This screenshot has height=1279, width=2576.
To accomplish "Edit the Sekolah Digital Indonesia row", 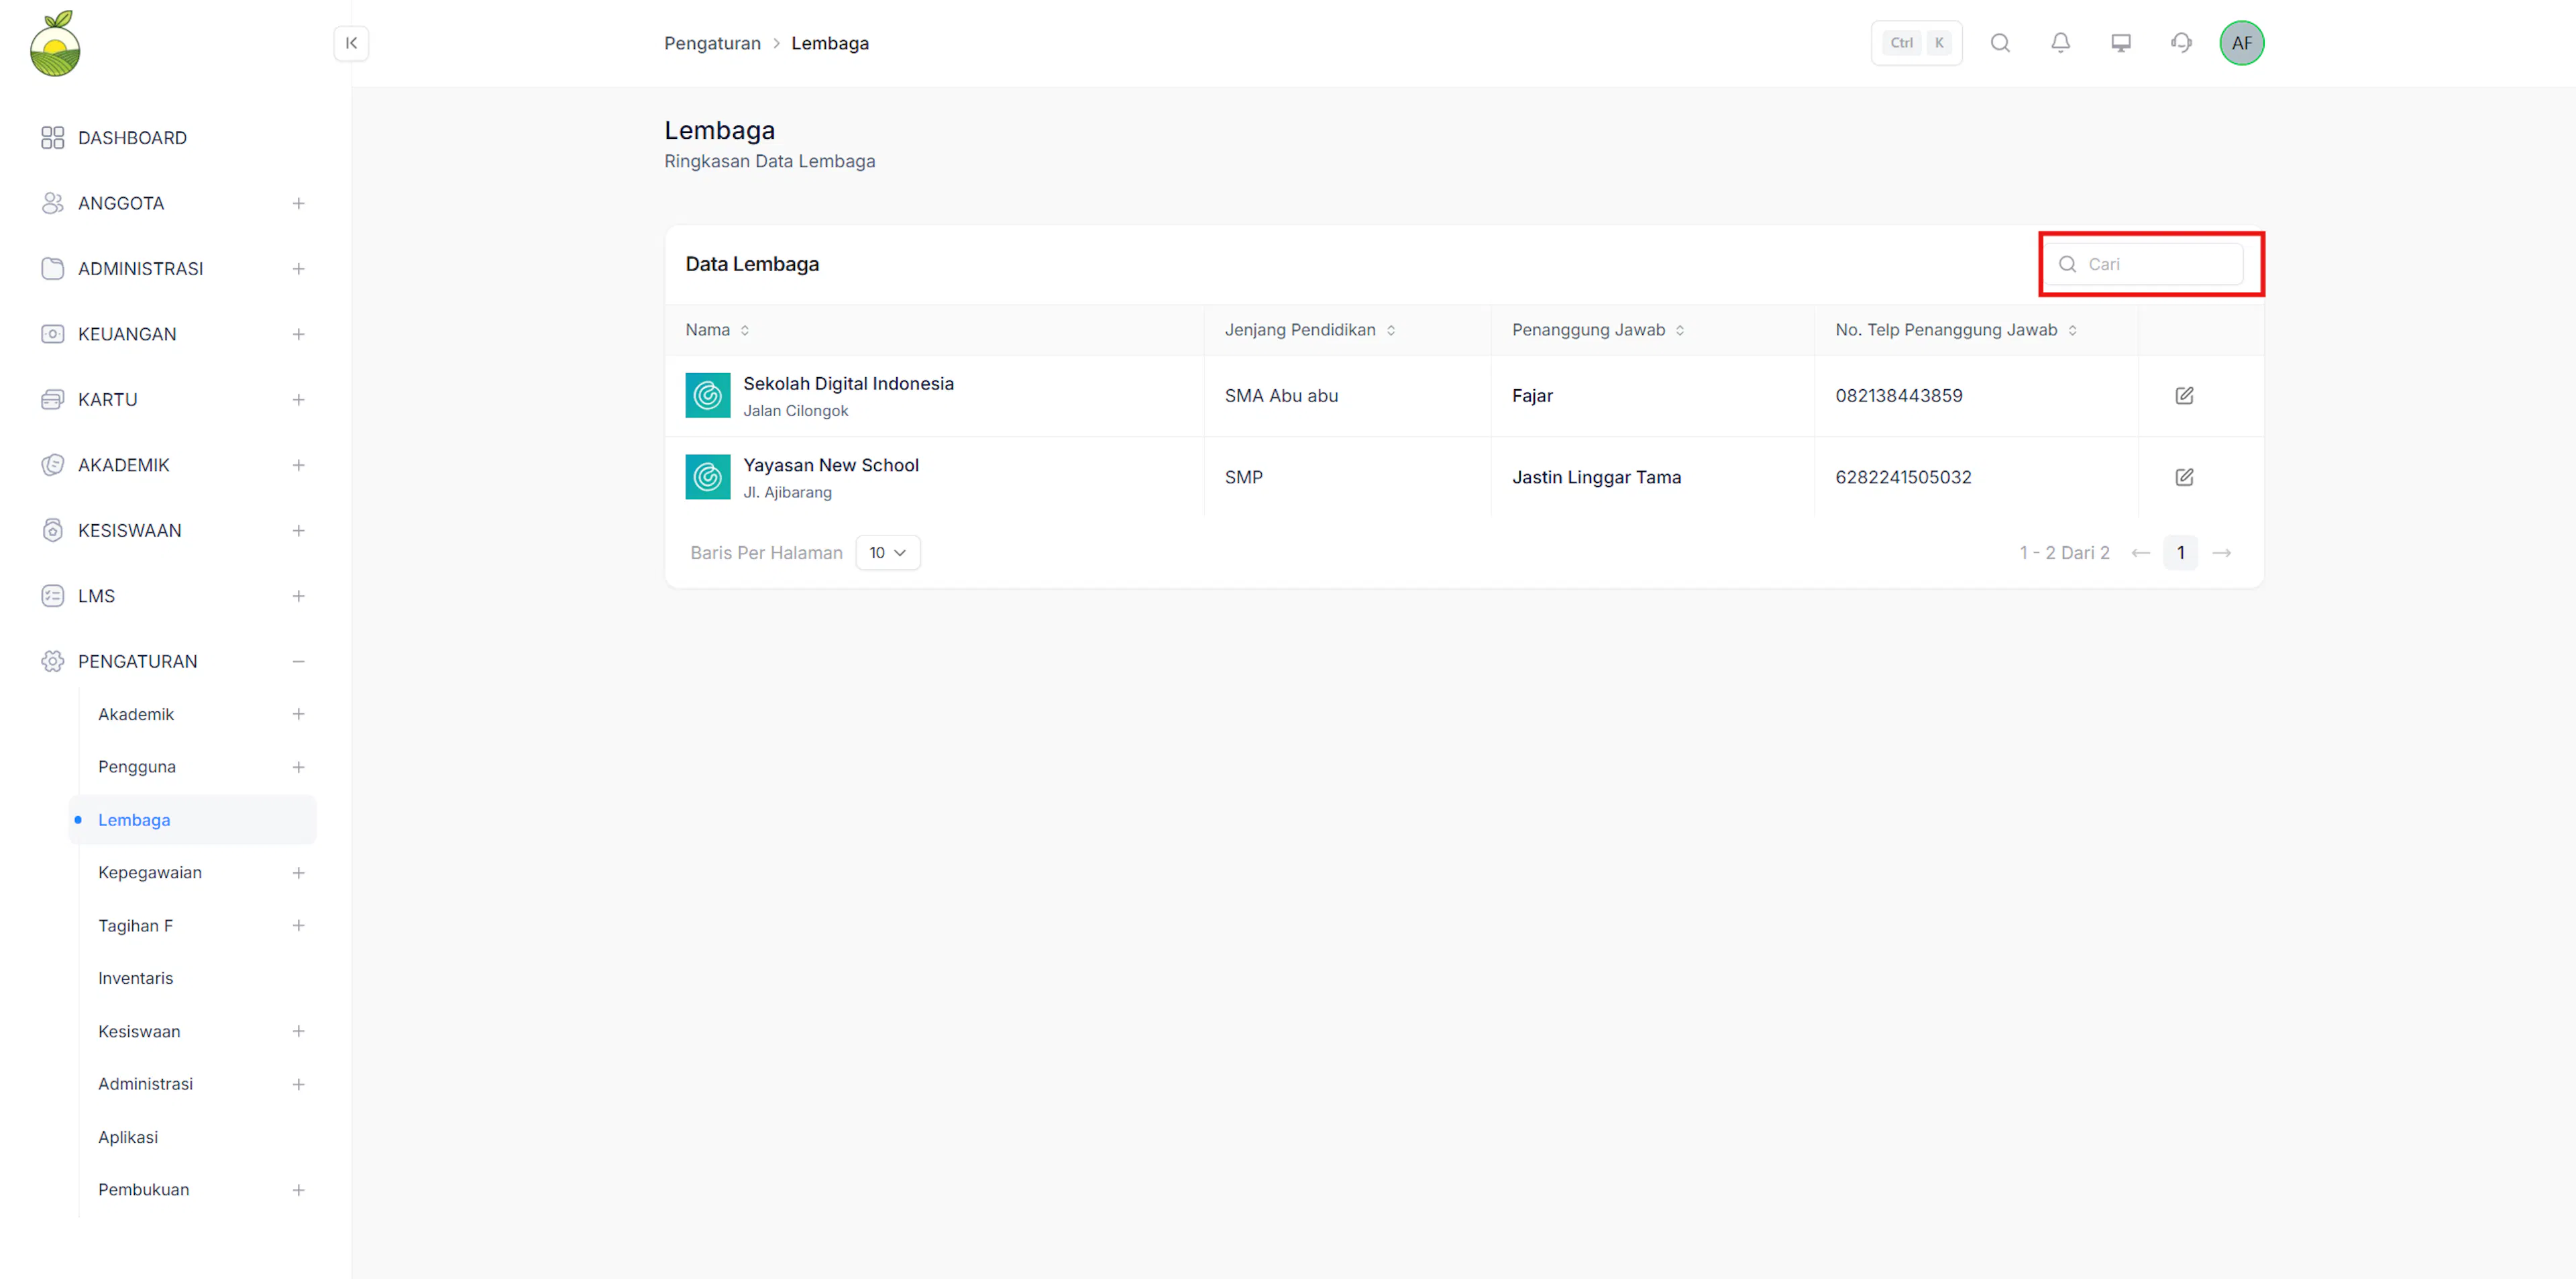I will point(2184,396).
